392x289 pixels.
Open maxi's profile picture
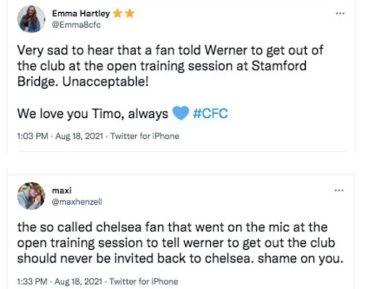click(x=31, y=196)
